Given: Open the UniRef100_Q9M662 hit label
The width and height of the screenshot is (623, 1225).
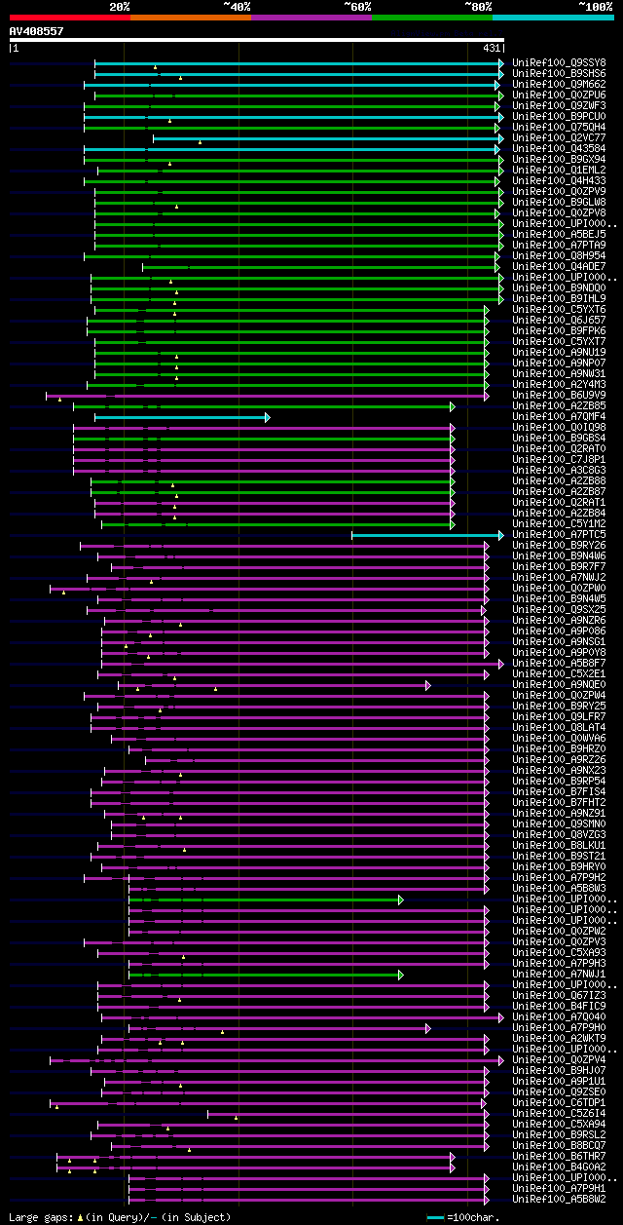Looking at the screenshot, I should [559, 84].
